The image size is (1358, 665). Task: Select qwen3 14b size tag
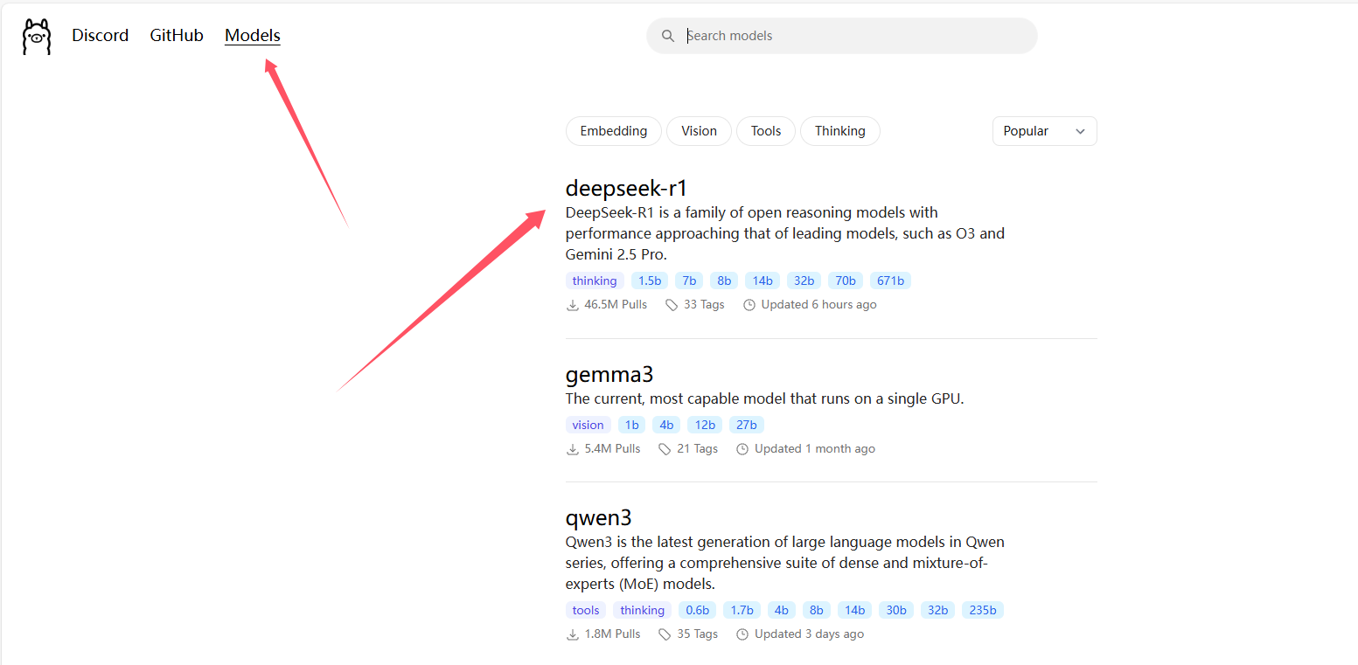pos(855,610)
